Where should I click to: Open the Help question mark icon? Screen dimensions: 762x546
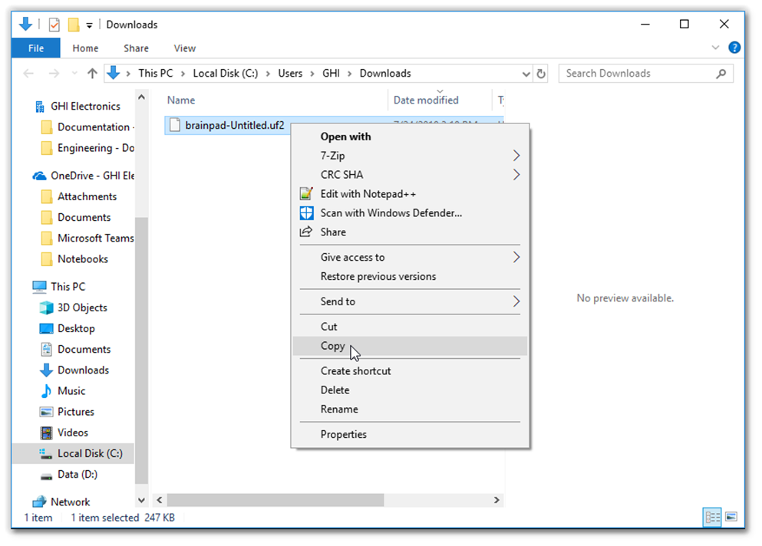[x=734, y=48]
